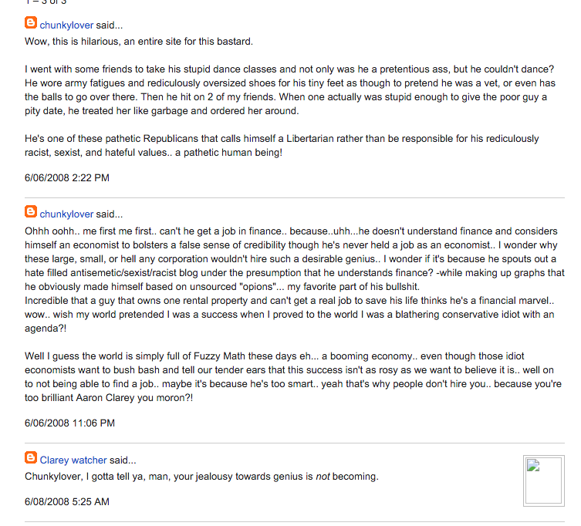Click the 'Wow, this is hilarious' opening line
Viewport: 581px width, 526px height.
[139, 41]
